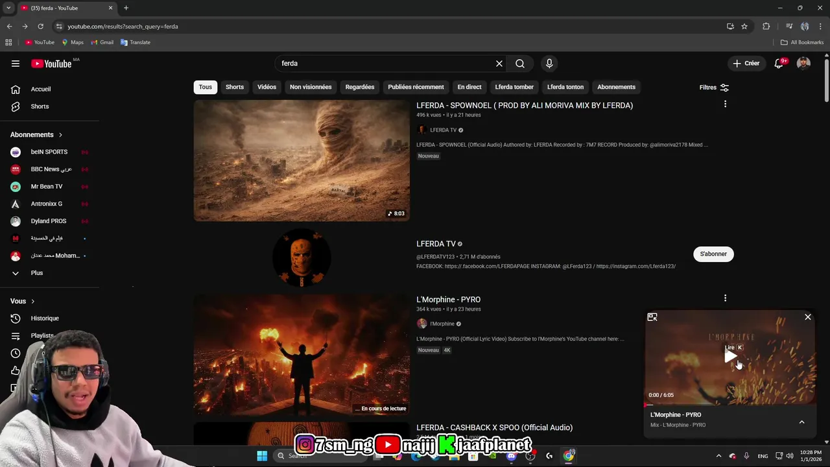Run search with magnifier button
This screenshot has width=830, height=467.
(x=520, y=64)
